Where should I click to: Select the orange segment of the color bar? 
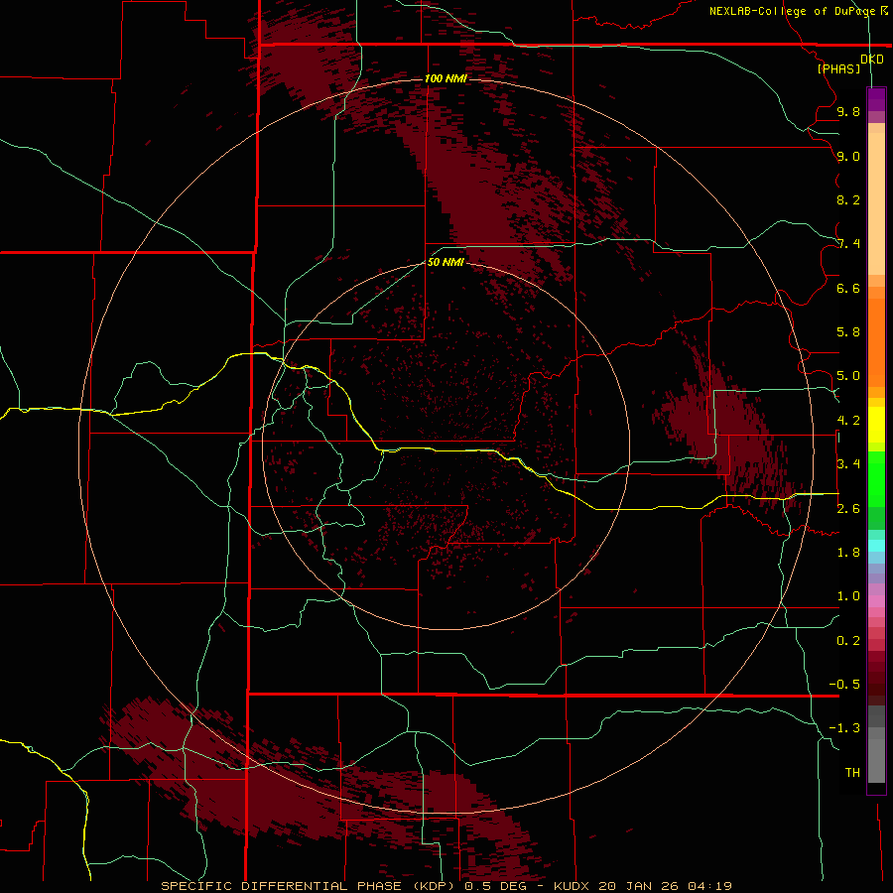(x=876, y=341)
